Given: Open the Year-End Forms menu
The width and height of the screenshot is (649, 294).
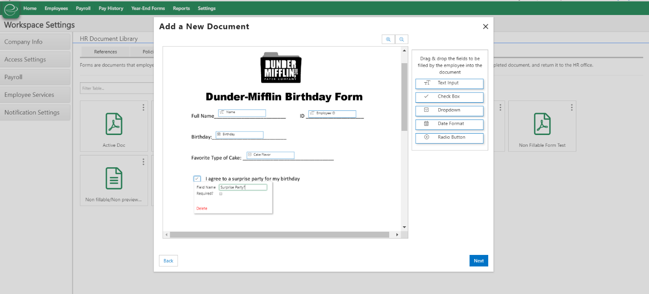Looking at the screenshot, I should [148, 8].
